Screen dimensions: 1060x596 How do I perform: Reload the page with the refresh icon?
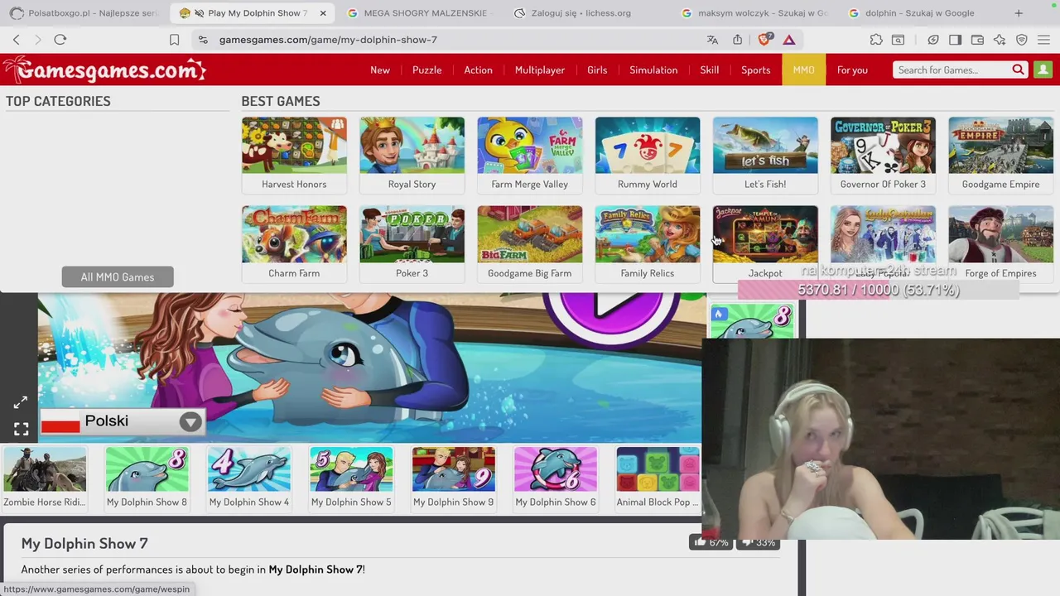pos(60,40)
